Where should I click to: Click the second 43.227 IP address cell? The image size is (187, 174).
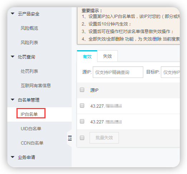click(106, 122)
